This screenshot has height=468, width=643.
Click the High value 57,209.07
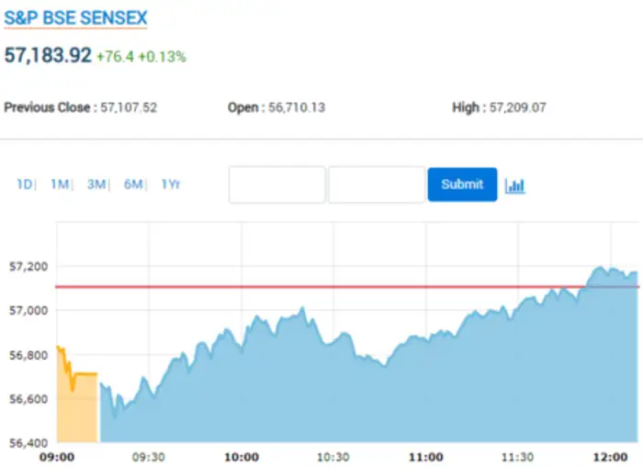517,107
